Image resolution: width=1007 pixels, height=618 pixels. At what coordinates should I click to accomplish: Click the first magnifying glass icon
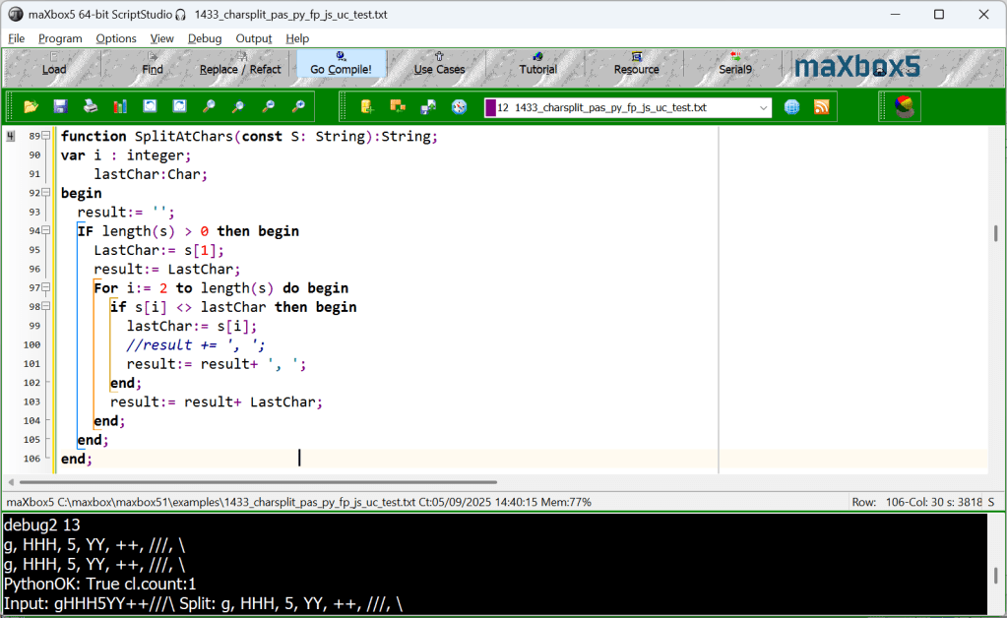[x=209, y=107]
